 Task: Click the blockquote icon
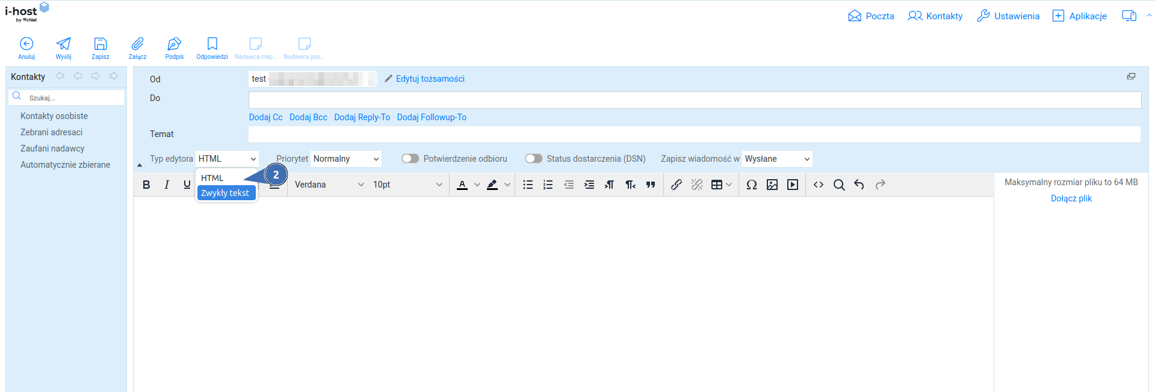[x=651, y=185]
